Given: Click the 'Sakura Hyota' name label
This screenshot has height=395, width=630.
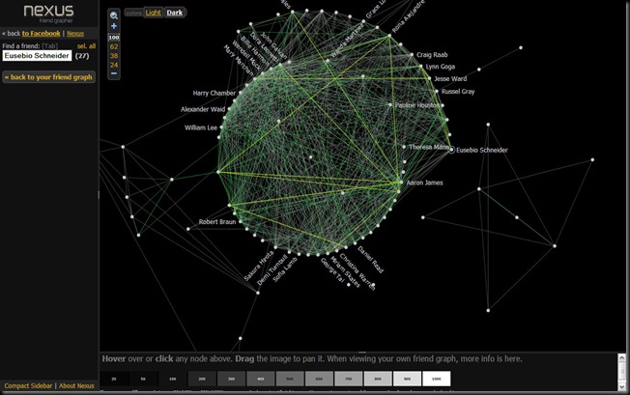Looking at the screenshot, I should (259, 266).
